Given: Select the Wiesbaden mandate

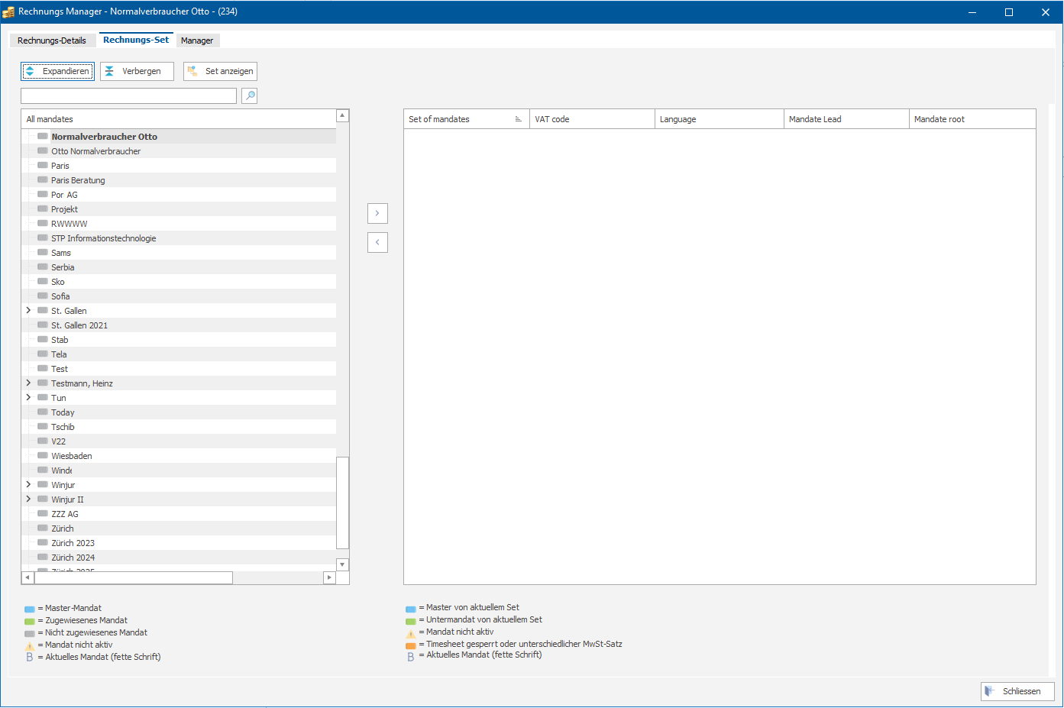Looking at the screenshot, I should point(179,456).
